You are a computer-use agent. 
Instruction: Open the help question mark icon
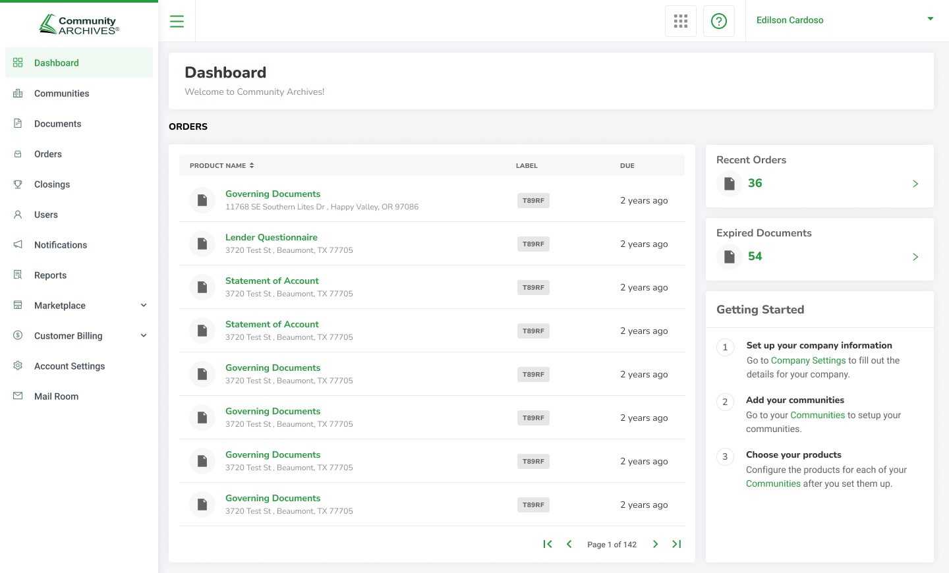click(x=719, y=21)
